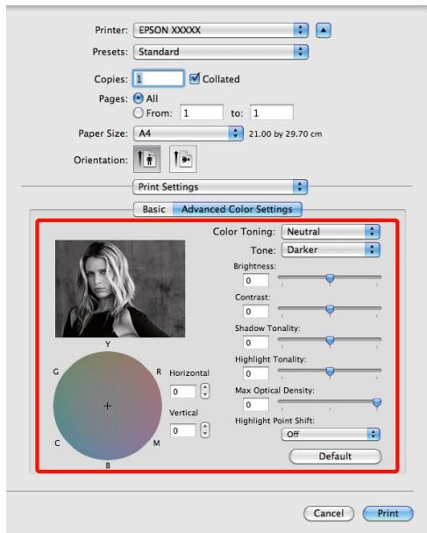Click the Horizontal value field
Image resolution: width=427 pixels, height=533 pixels.
click(x=183, y=392)
